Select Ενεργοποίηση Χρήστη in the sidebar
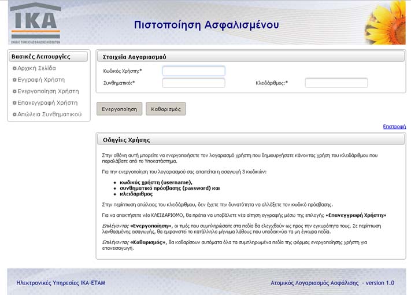Viewport: 411px width, 295px height. click(x=48, y=91)
